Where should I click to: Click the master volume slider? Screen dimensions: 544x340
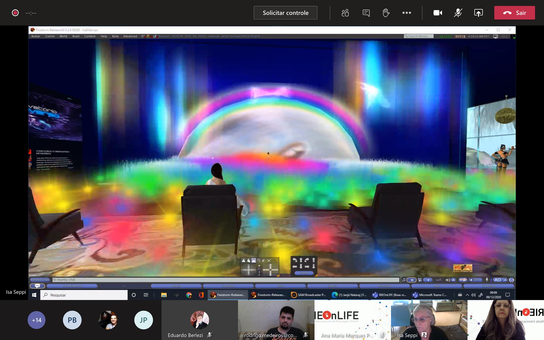[439, 280]
